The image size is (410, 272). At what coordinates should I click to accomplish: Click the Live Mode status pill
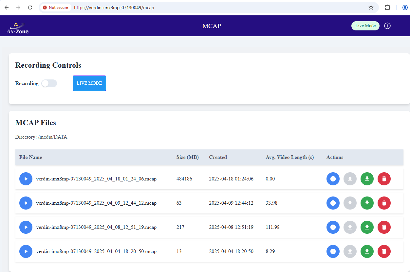pyautogui.click(x=365, y=26)
